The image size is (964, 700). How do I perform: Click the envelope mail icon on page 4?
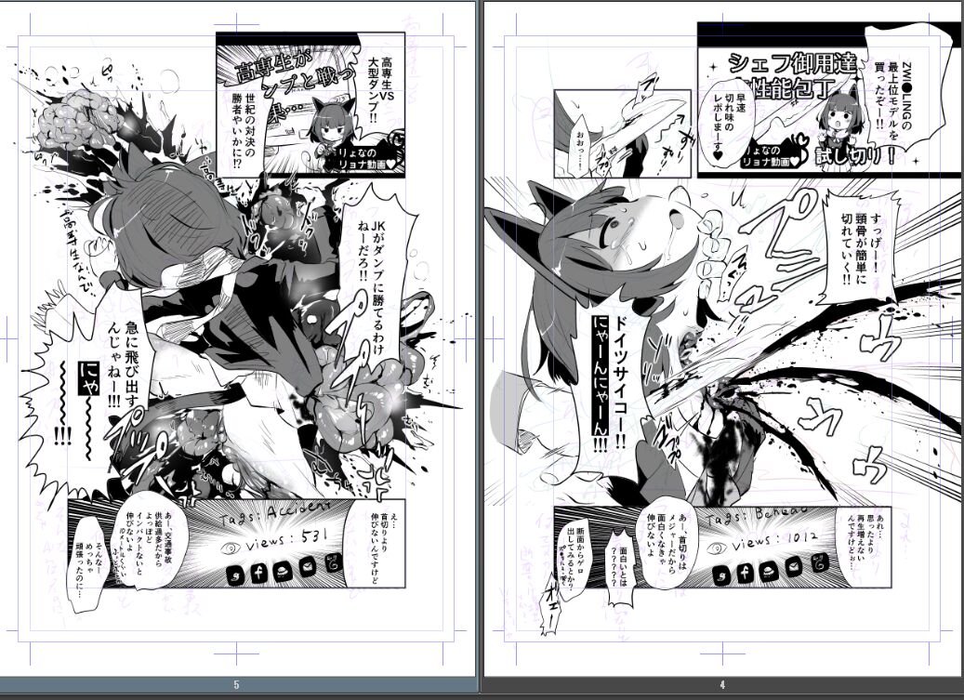(795, 565)
